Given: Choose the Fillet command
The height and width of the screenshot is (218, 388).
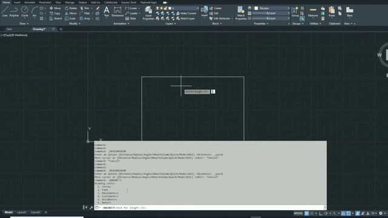Looking at the screenshot, I should tap(85, 13).
